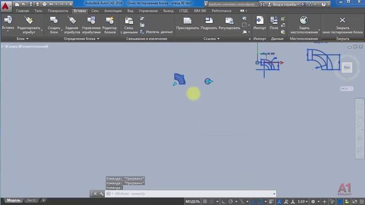Open annotation scale 1:10 dropdown
365x205 pixels.
click(303, 201)
